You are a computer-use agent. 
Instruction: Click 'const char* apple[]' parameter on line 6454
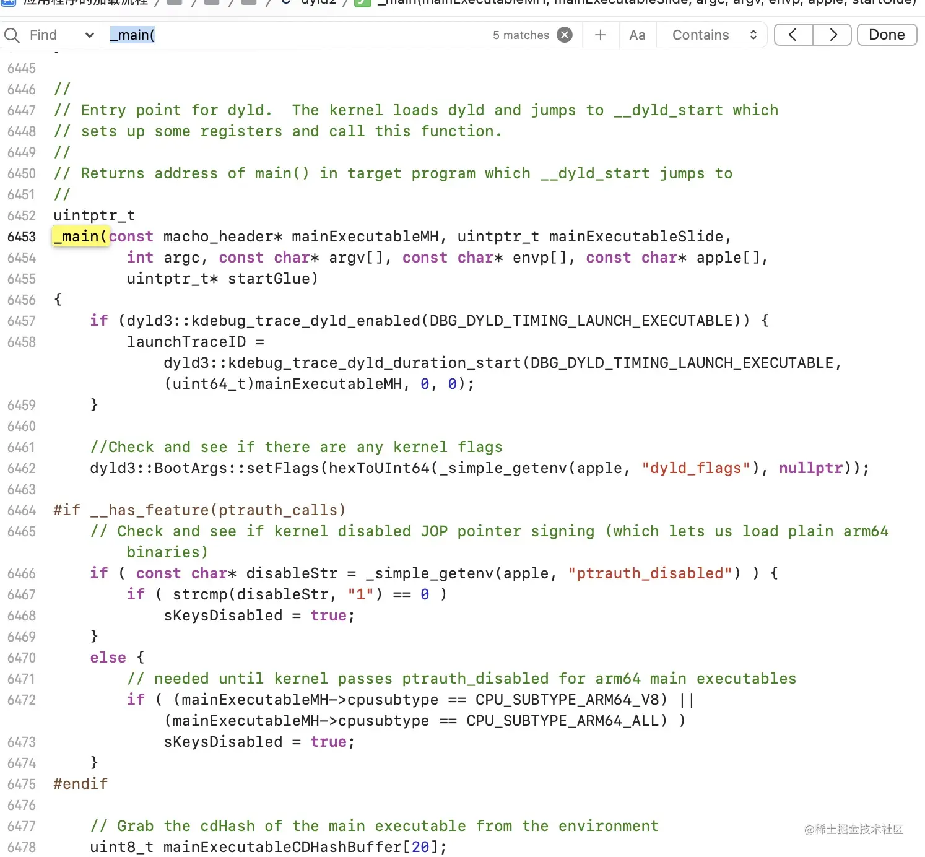coord(672,258)
